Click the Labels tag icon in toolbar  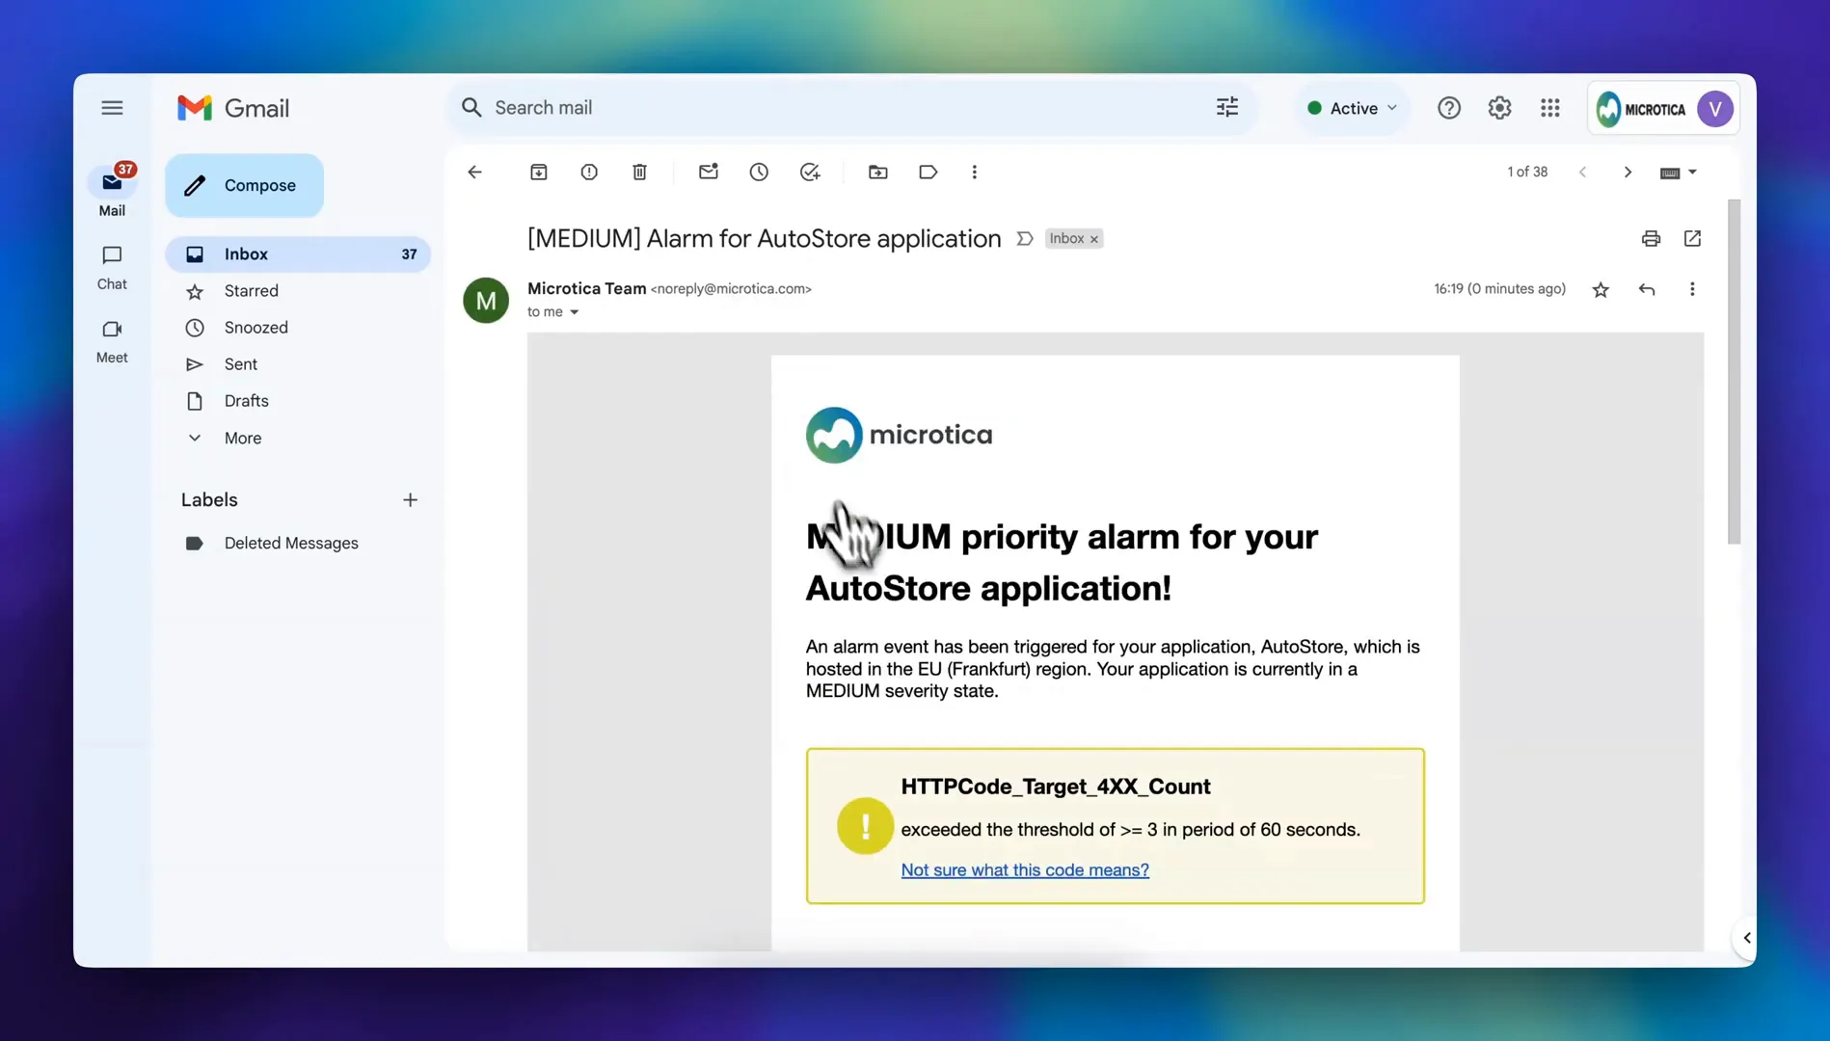(x=928, y=173)
